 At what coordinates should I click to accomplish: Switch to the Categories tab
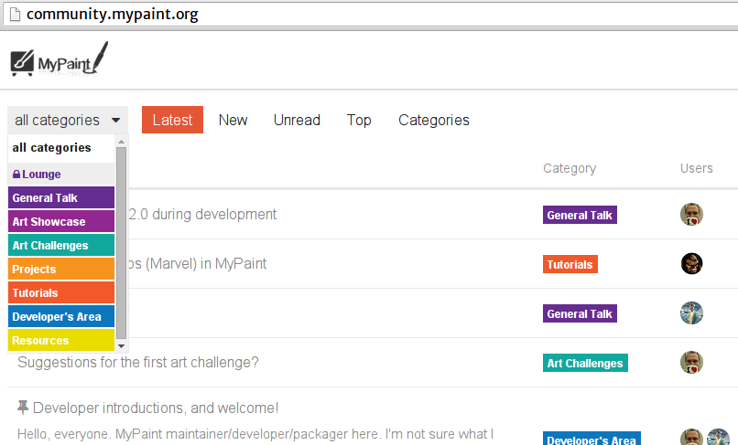click(x=434, y=120)
